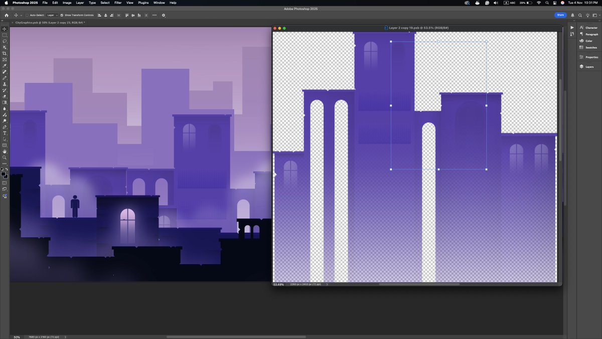Click the background color swatch
This screenshot has width=602, height=339.
(x=6, y=176)
